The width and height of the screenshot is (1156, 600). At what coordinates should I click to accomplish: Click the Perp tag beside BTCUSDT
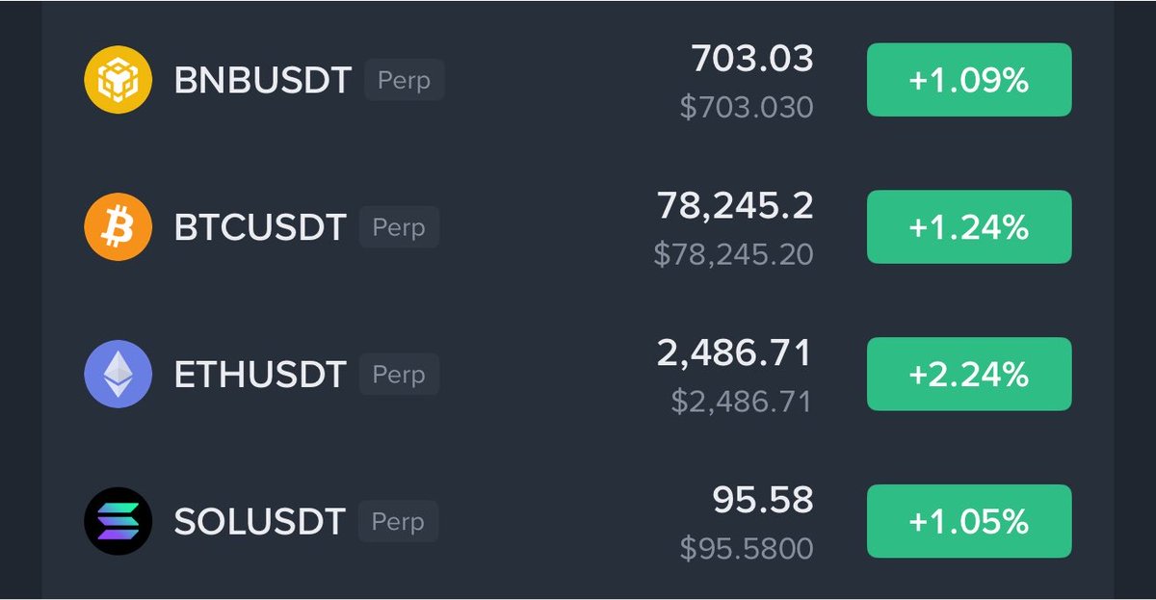click(x=399, y=227)
